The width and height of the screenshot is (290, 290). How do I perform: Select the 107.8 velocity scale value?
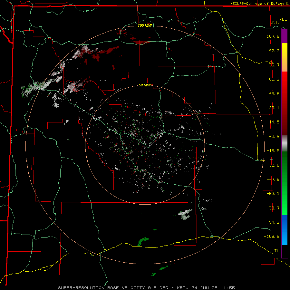click(x=273, y=36)
